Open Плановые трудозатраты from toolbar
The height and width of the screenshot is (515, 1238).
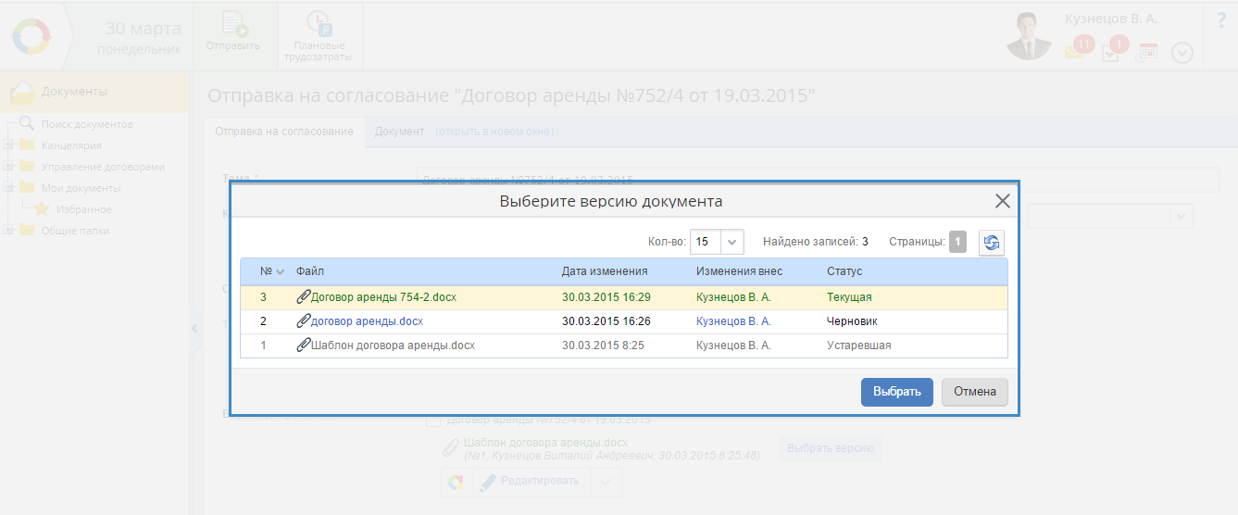pos(319,37)
